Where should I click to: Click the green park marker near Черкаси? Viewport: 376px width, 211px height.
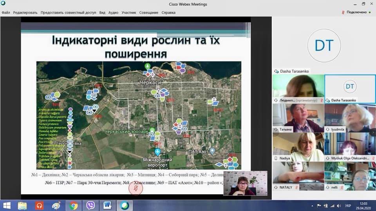tap(148, 66)
